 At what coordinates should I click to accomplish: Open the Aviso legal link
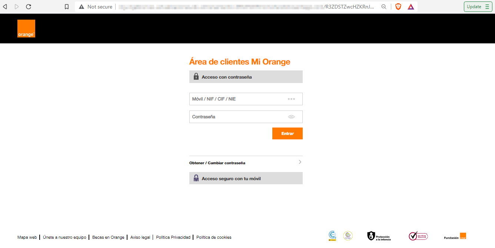[x=140, y=237]
